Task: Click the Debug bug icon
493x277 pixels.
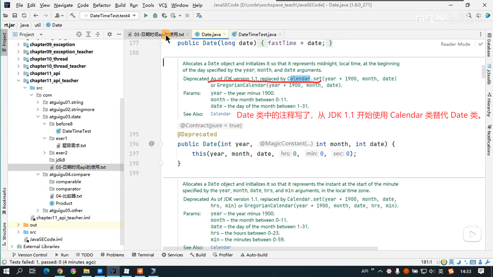Action: tap(155, 16)
